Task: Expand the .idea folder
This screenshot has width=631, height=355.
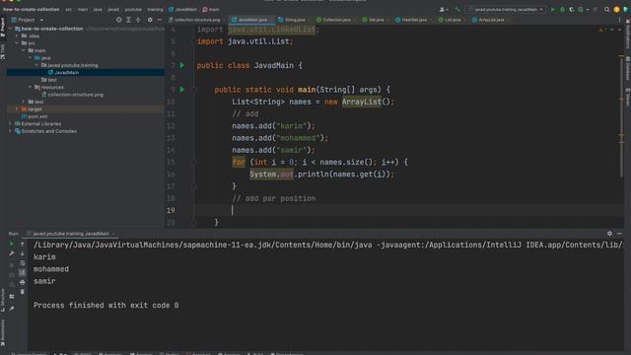Action: point(18,35)
